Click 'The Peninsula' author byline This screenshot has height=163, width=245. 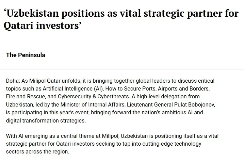pyautogui.click(x=26, y=55)
